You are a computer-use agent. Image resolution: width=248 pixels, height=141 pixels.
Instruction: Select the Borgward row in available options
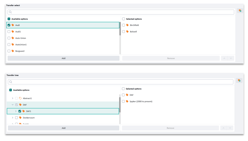(20, 51)
